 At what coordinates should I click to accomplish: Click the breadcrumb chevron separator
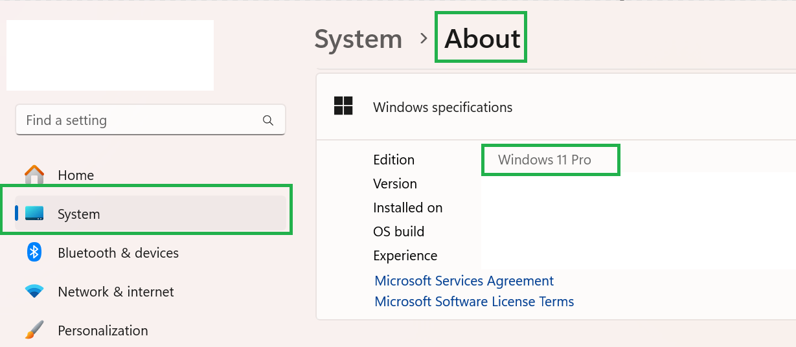point(424,39)
